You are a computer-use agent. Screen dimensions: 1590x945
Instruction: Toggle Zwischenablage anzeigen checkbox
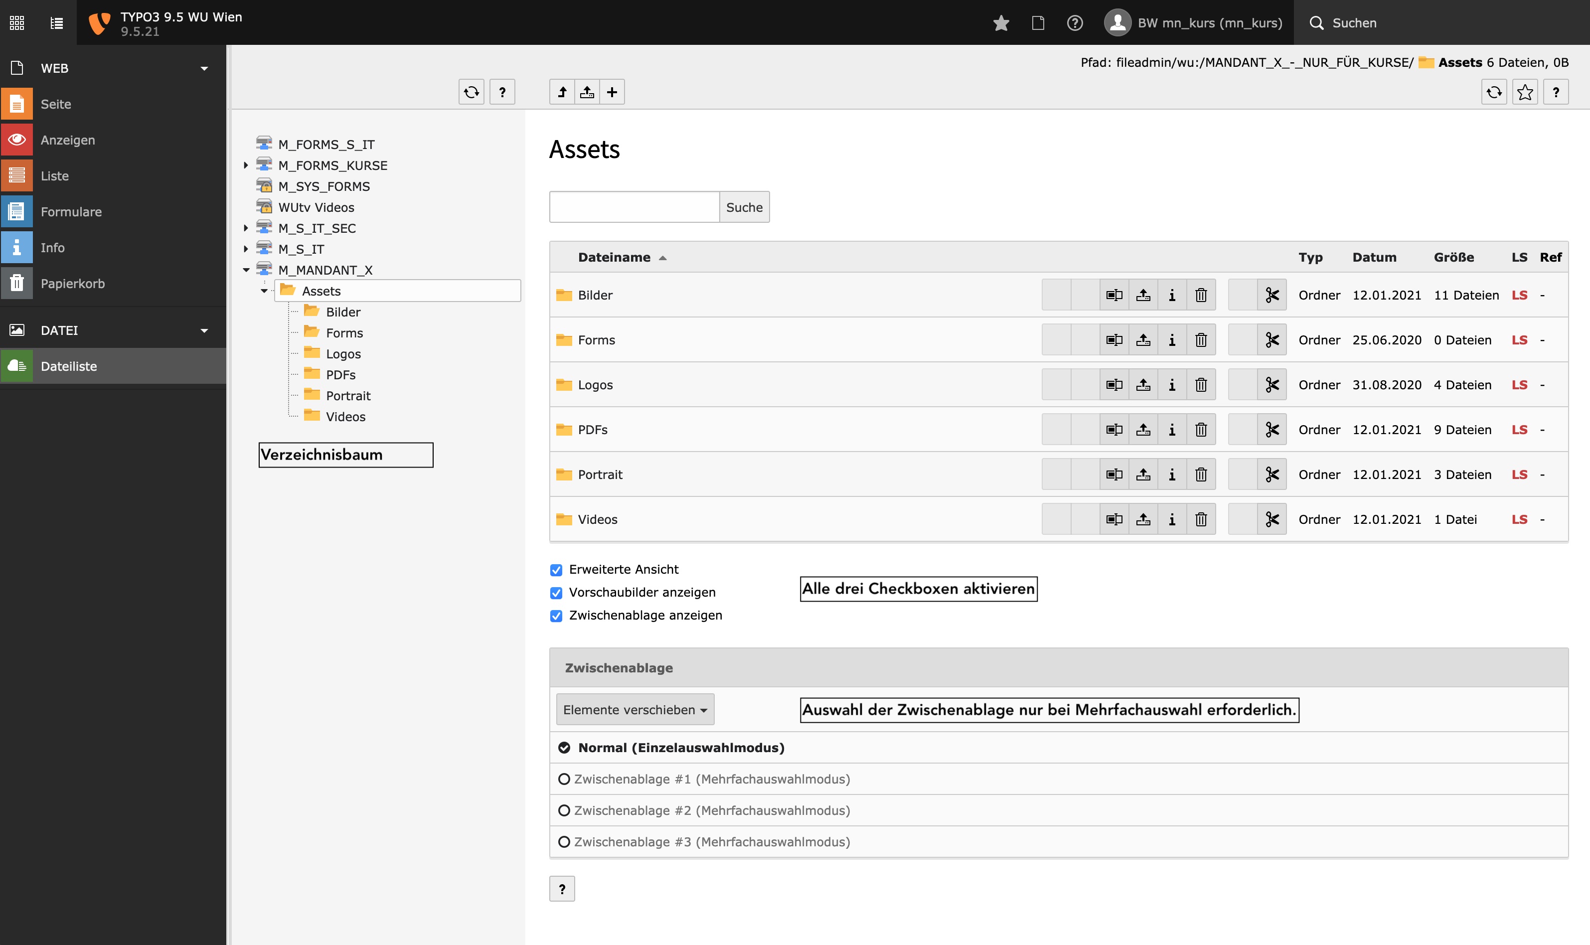coord(556,616)
